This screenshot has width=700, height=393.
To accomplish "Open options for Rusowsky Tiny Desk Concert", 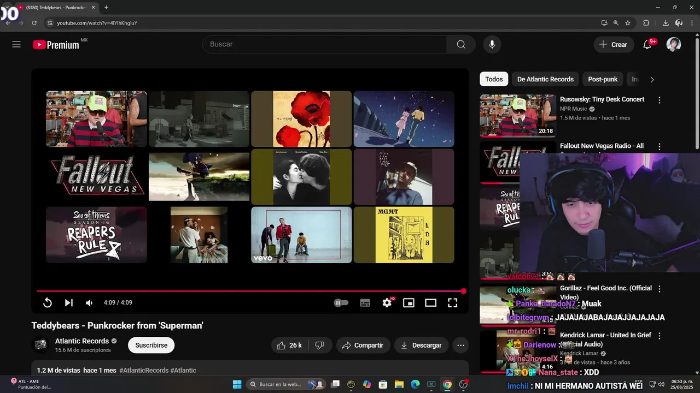I will tap(660, 100).
